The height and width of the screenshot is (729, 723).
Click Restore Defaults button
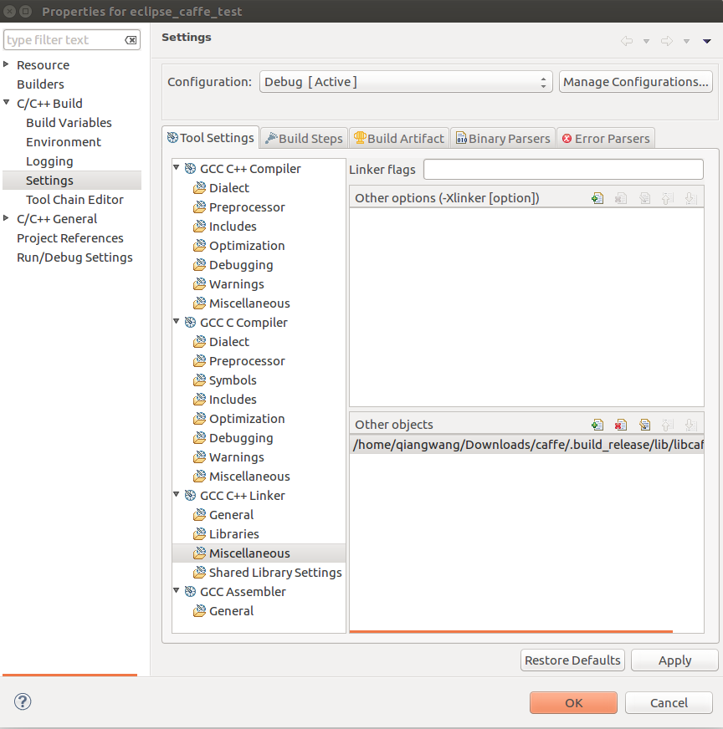(572, 660)
